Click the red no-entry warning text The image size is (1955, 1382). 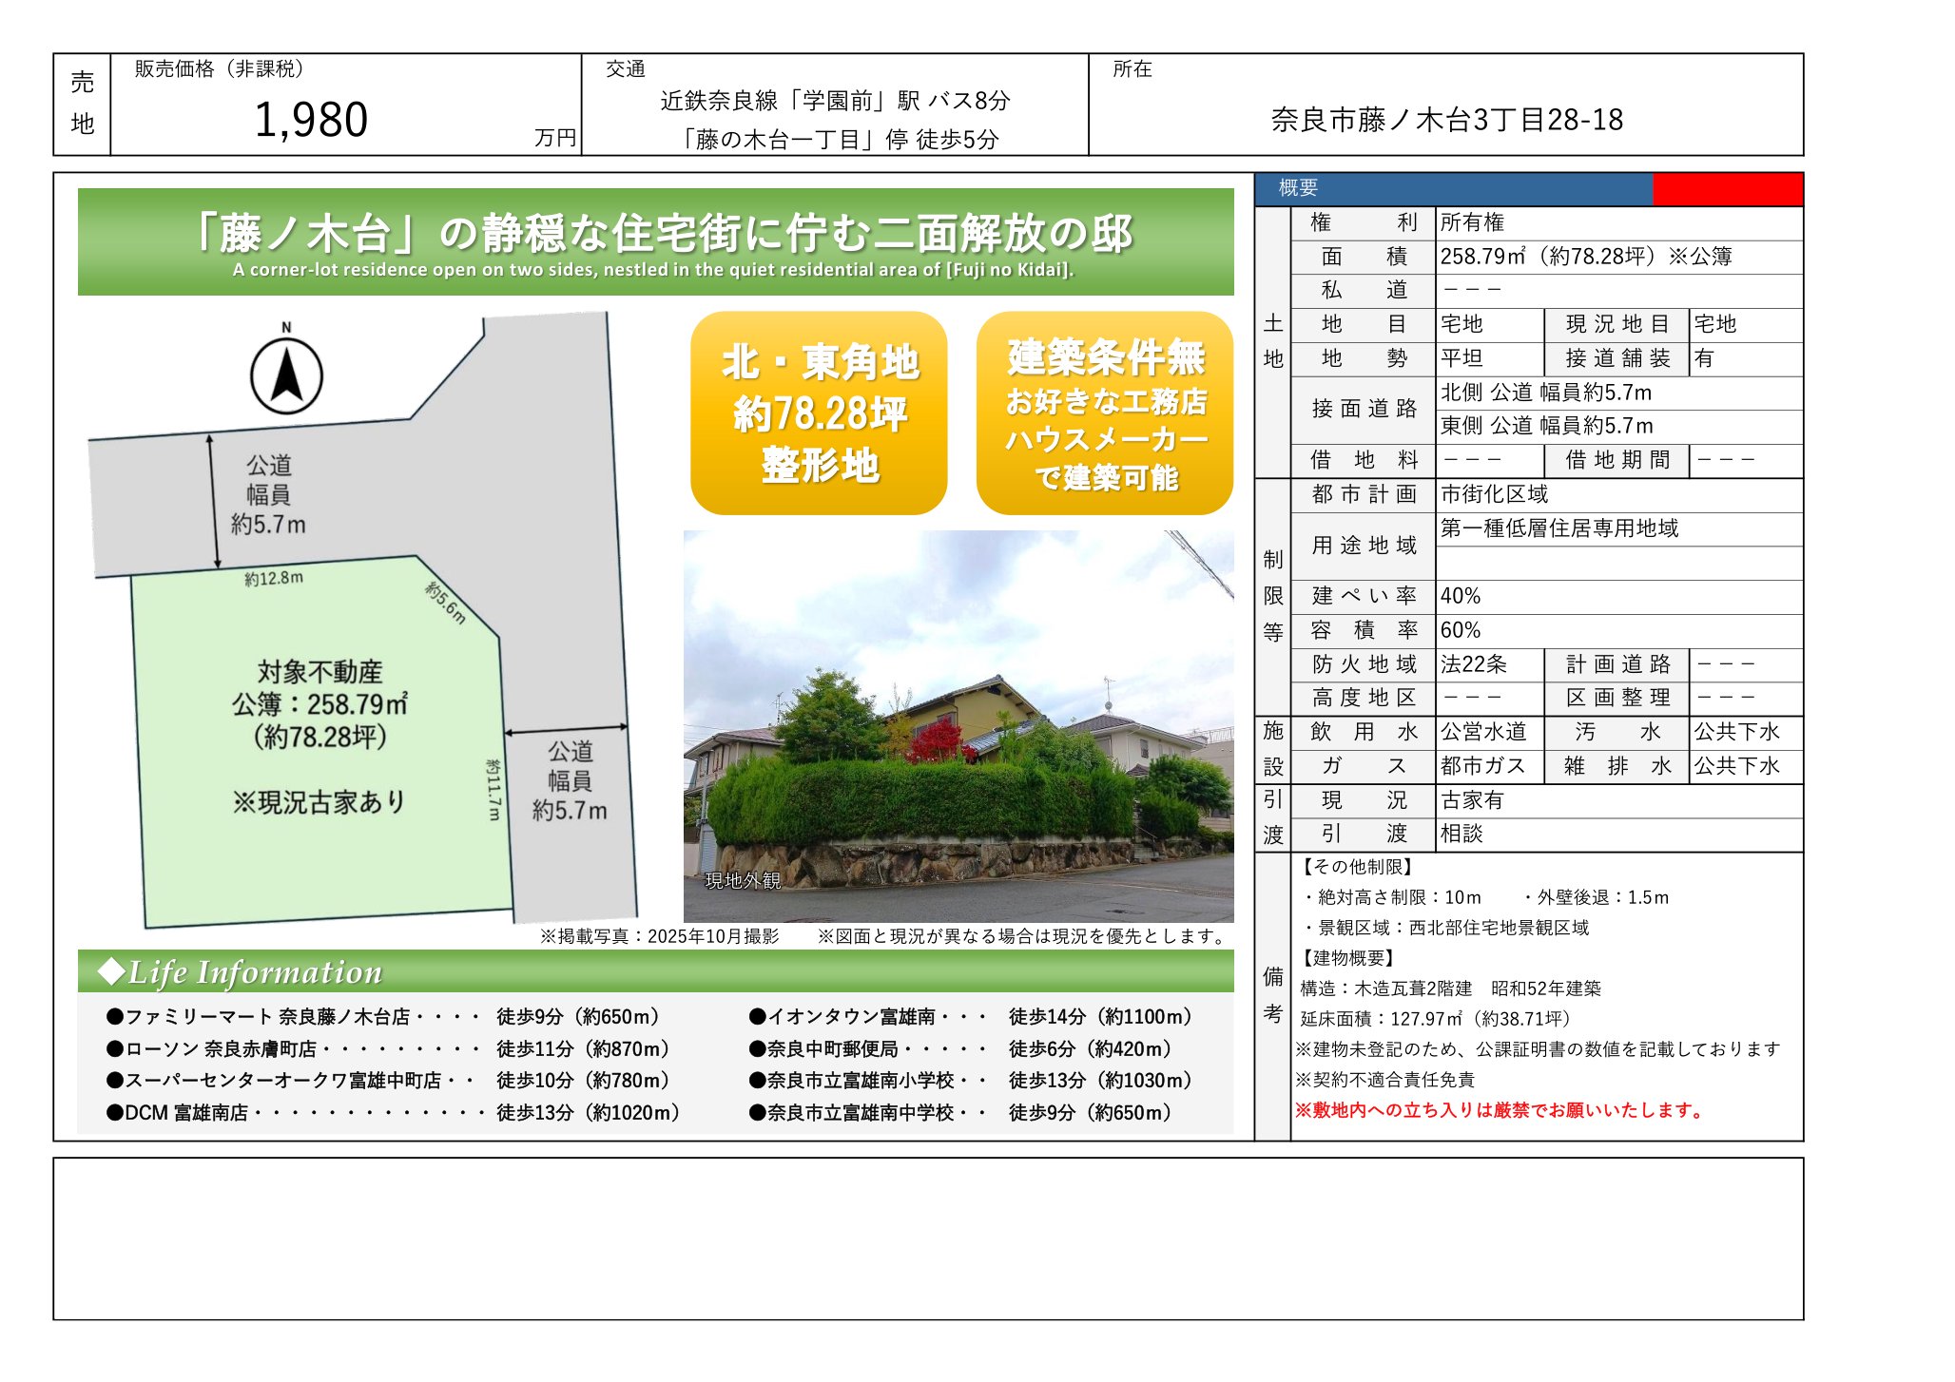1500,1110
